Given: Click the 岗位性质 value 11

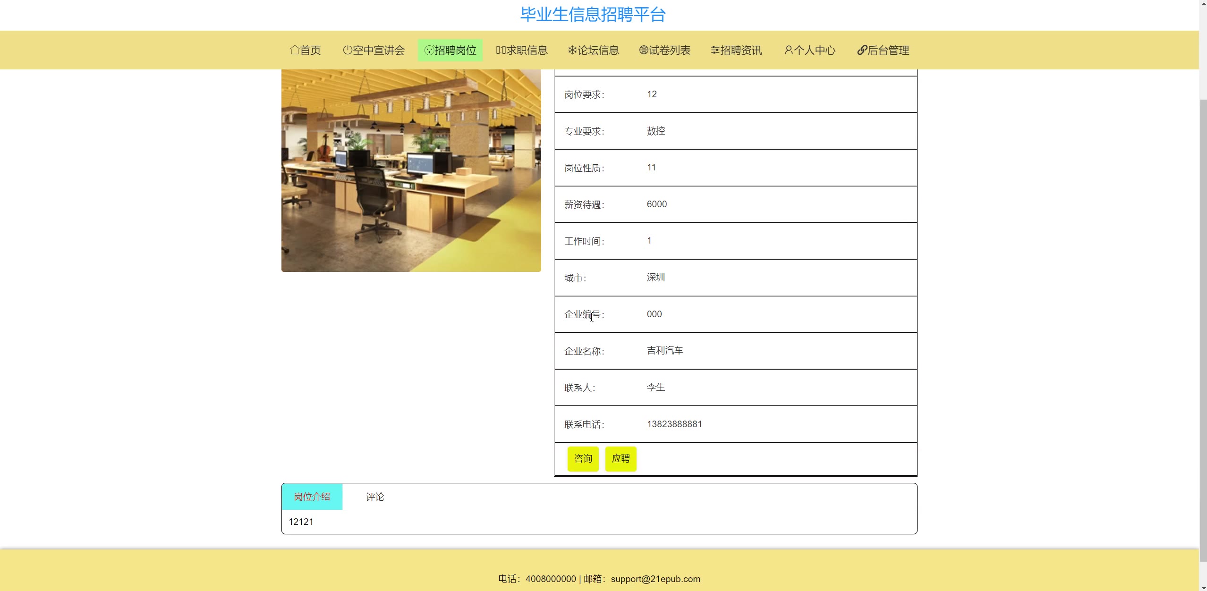Looking at the screenshot, I should 651,167.
